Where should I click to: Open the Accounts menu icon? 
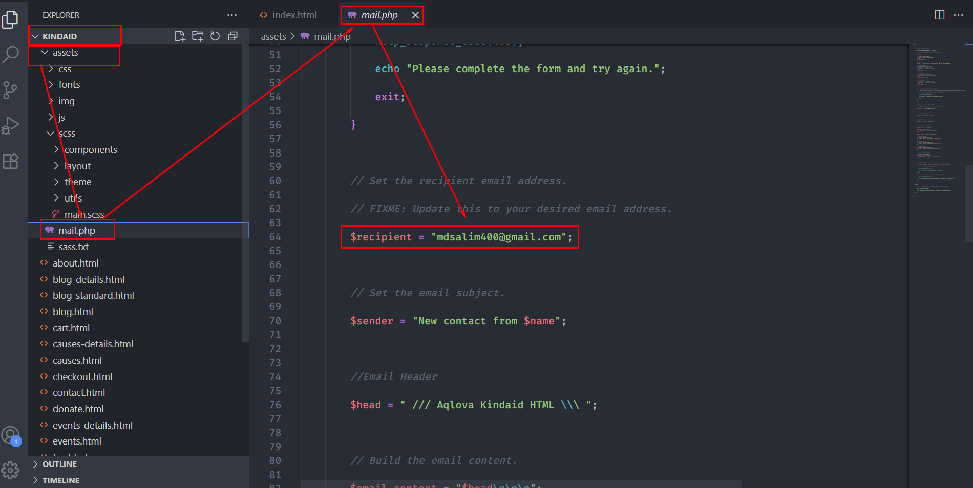pos(11,436)
